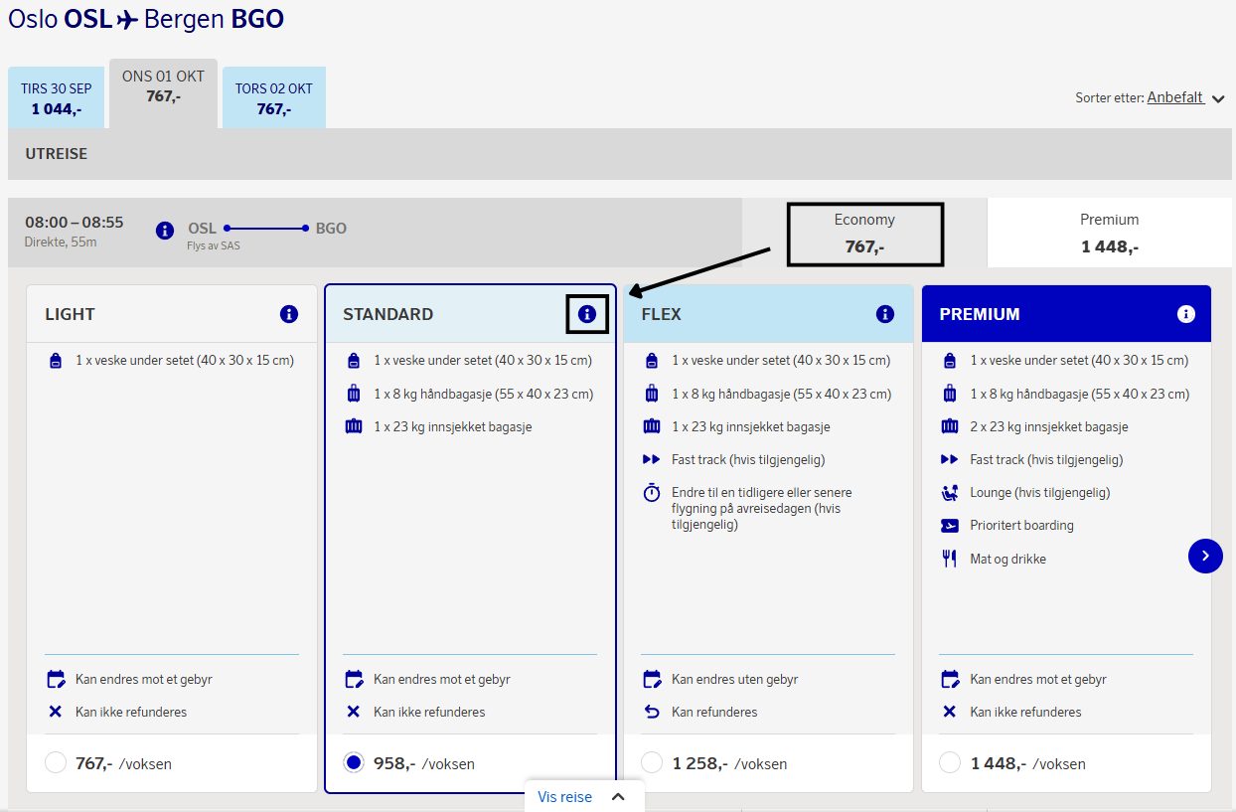Click 'Mat og drikke' text

point(1008,559)
